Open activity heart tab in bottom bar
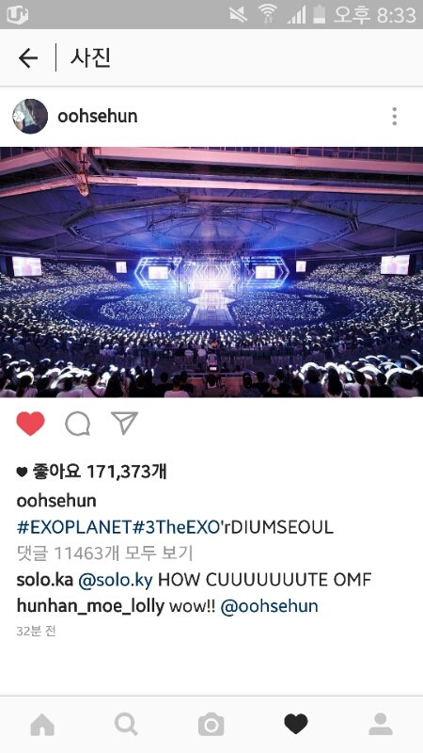The height and width of the screenshot is (753, 423). 296,724
